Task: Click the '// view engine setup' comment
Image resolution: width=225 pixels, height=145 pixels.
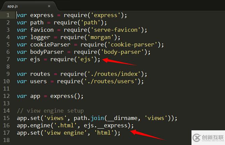Action: (50, 111)
